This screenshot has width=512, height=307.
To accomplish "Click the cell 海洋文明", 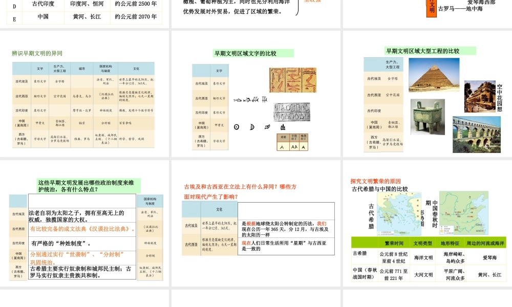I will tap(423, 258).
